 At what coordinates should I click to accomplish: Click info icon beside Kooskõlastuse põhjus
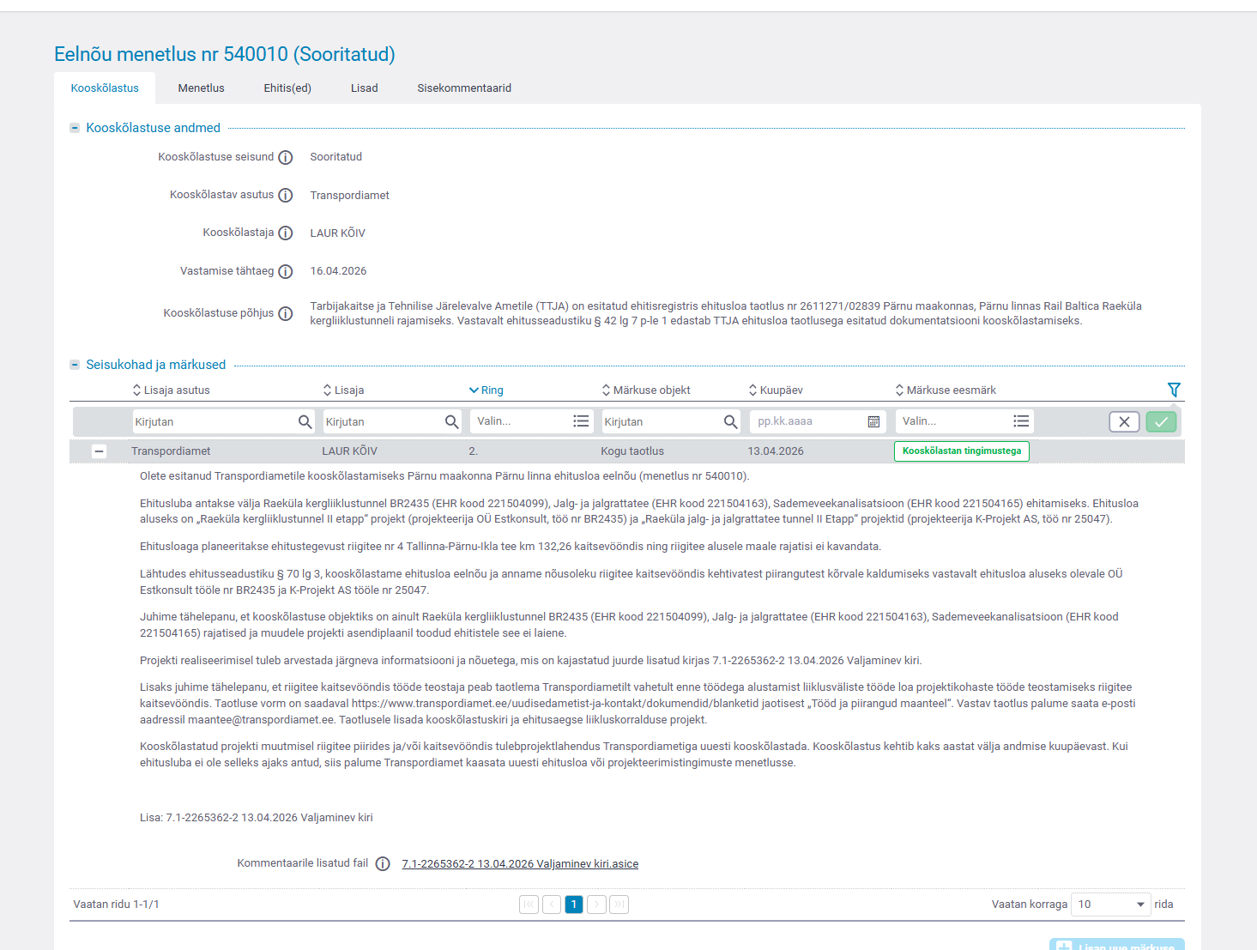[x=286, y=314]
